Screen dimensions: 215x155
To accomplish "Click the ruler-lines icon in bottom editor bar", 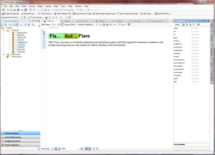I will (x=94, y=149).
